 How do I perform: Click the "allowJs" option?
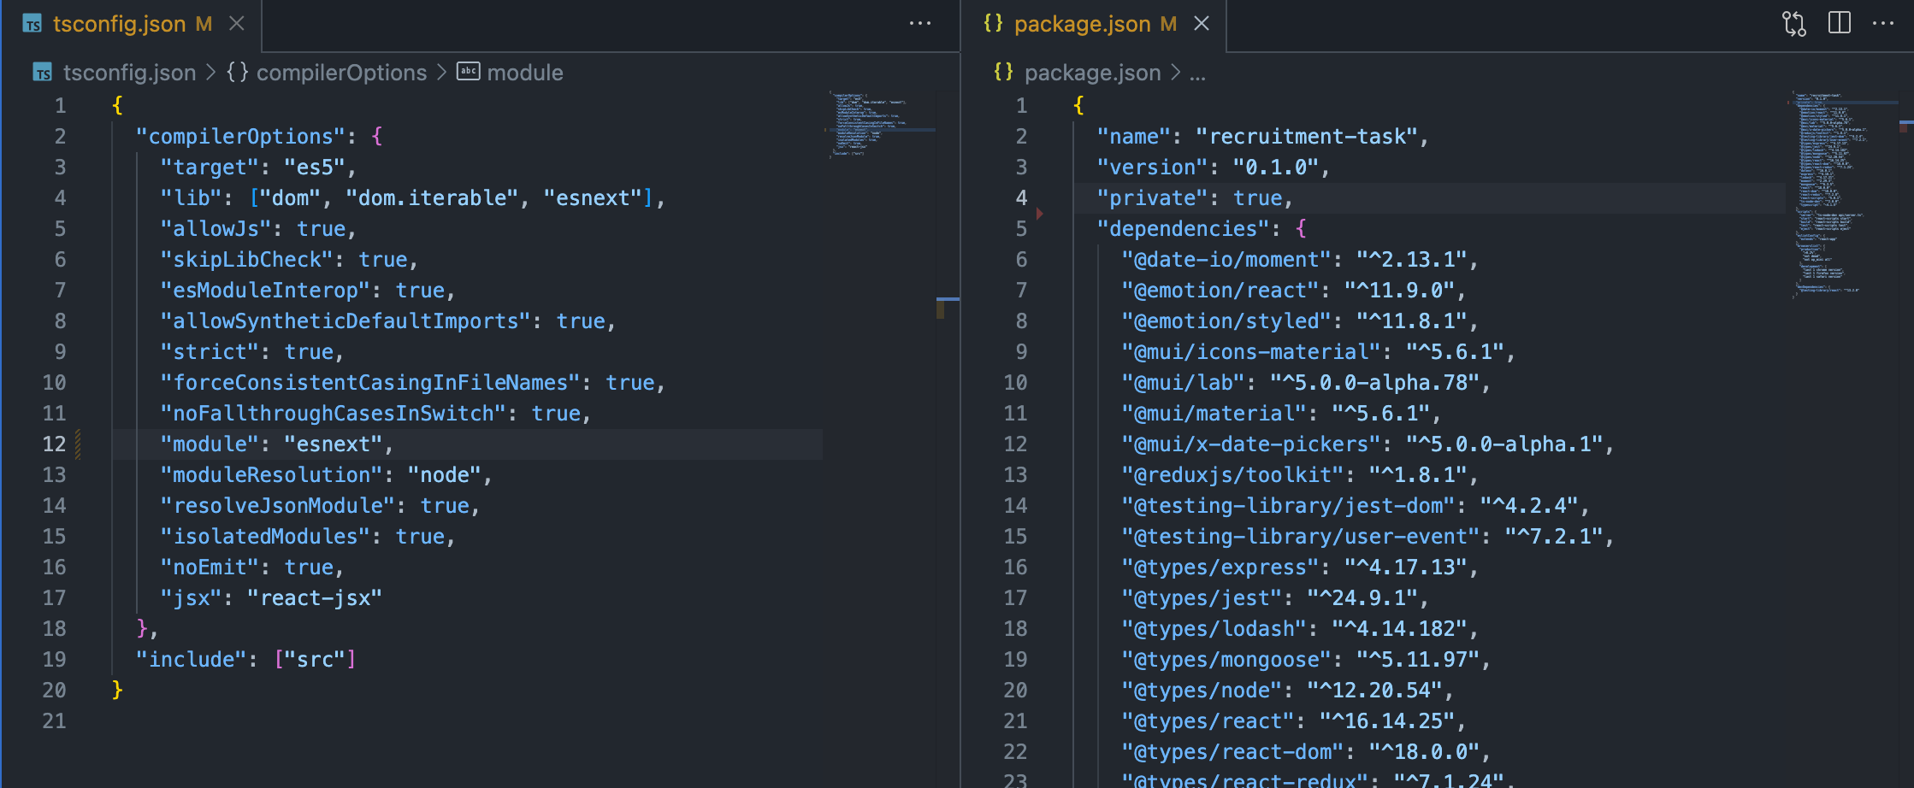pyautogui.click(x=216, y=229)
